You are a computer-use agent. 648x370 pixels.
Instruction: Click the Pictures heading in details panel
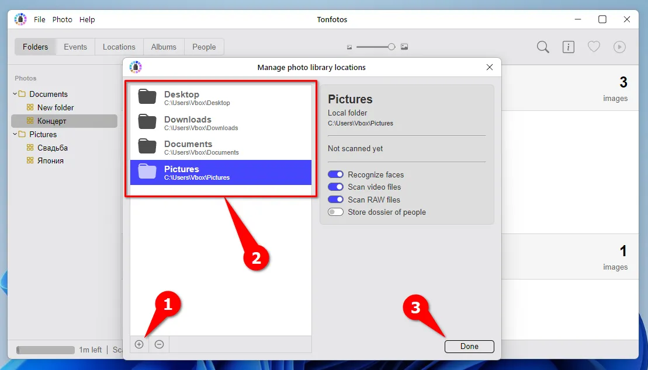[350, 99]
